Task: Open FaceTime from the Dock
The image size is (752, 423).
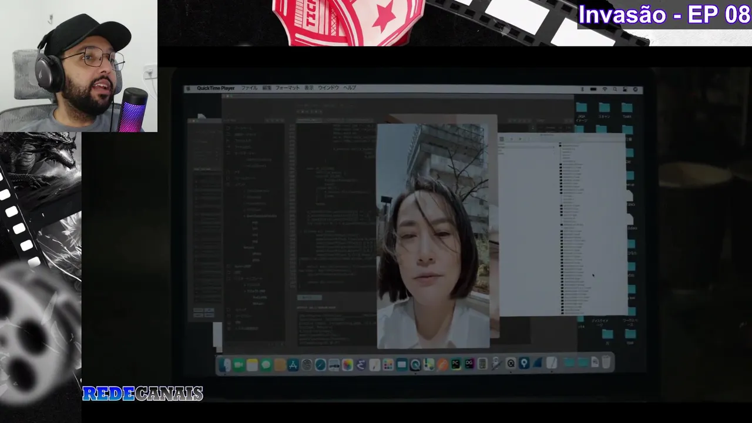Action: point(239,364)
